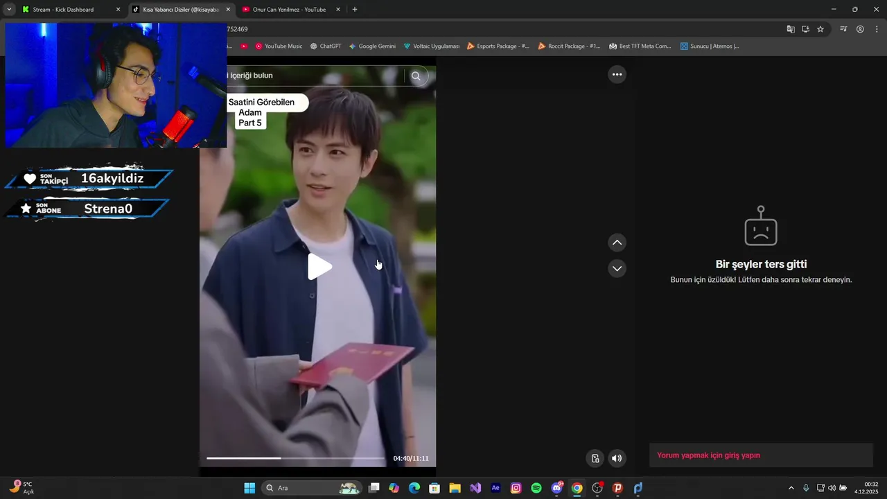
Task: Bookmark this page with star icon
Action: point(820,29)
